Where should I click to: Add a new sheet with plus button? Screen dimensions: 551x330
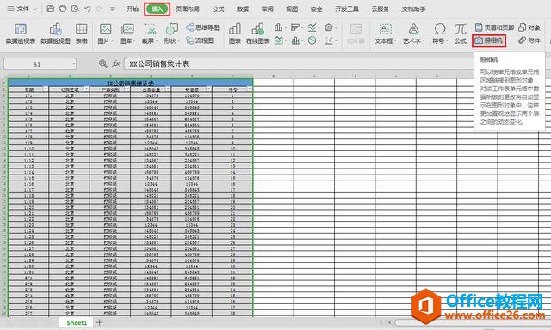(100, 322)
